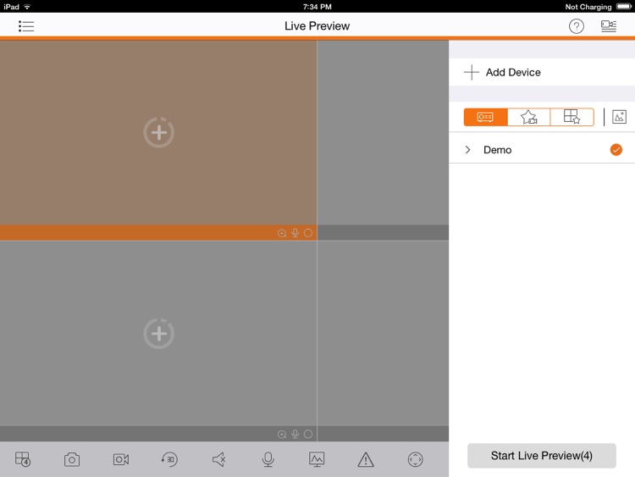The width and height of the screenshot is (635, 477).
Task: Click Start Live Preview(4) button
Action: click(x=542, y=456)
